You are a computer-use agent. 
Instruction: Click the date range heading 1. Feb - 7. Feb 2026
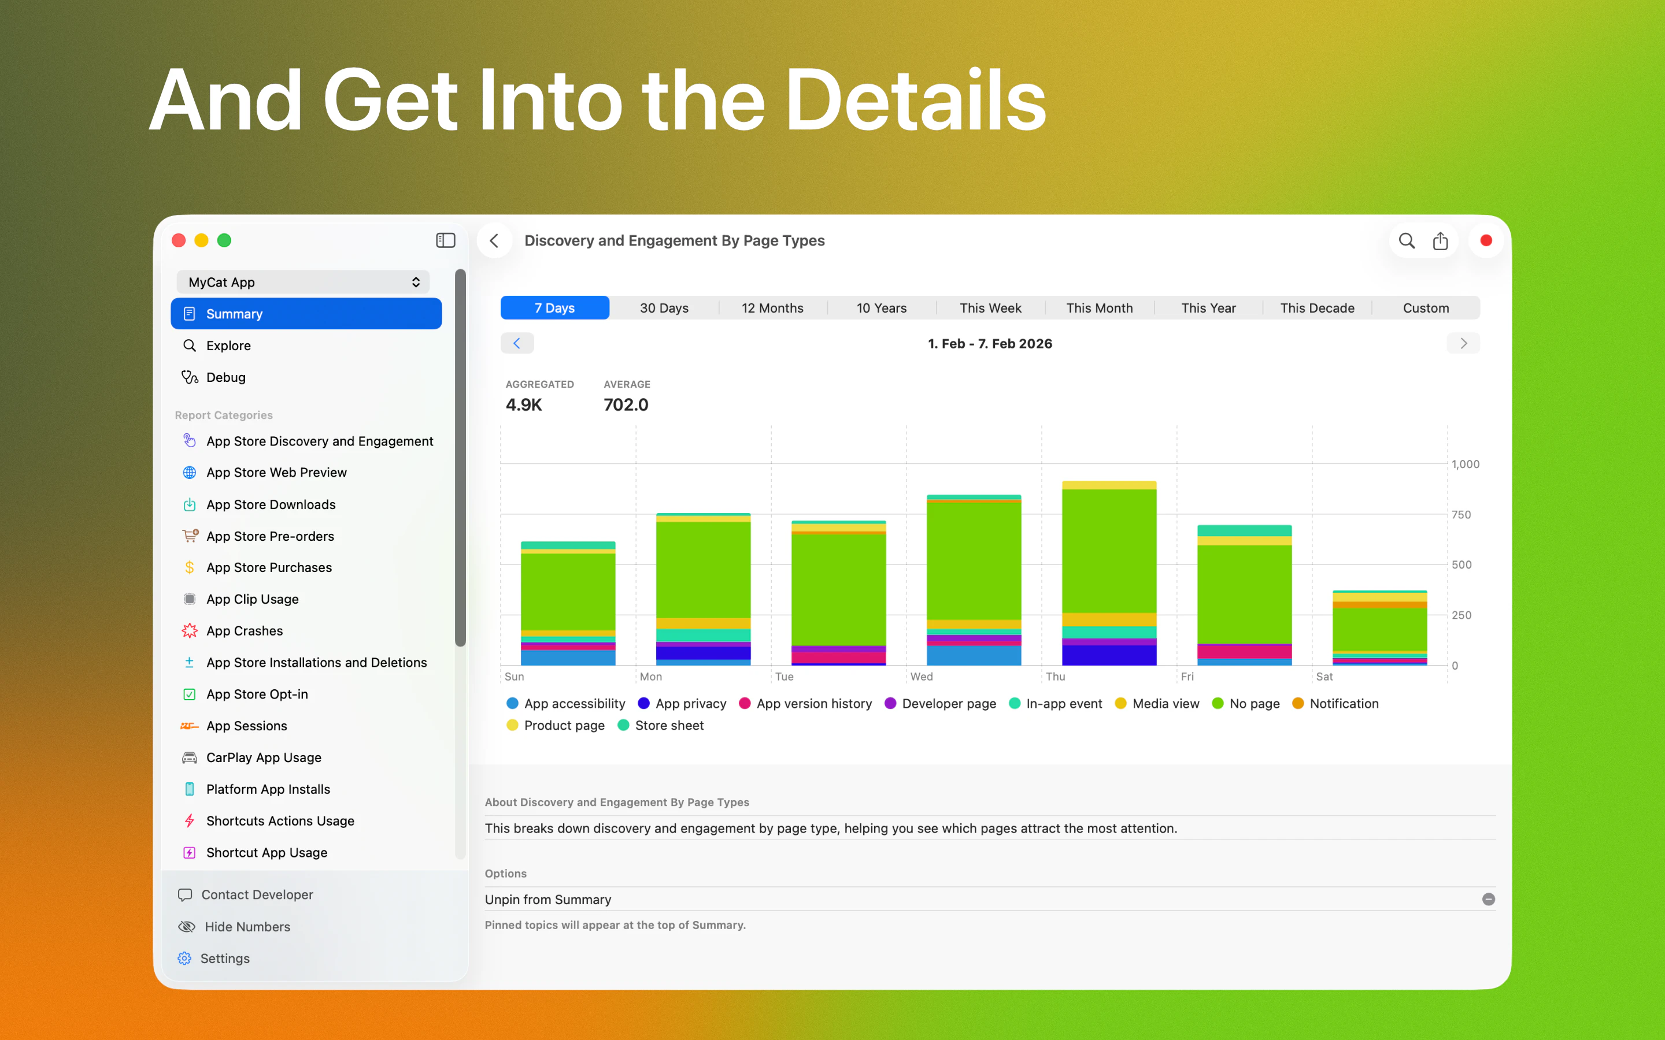(x=990, y=343)
